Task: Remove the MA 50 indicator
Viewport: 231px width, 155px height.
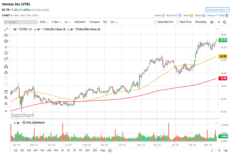Action: (x=35, y=29)
